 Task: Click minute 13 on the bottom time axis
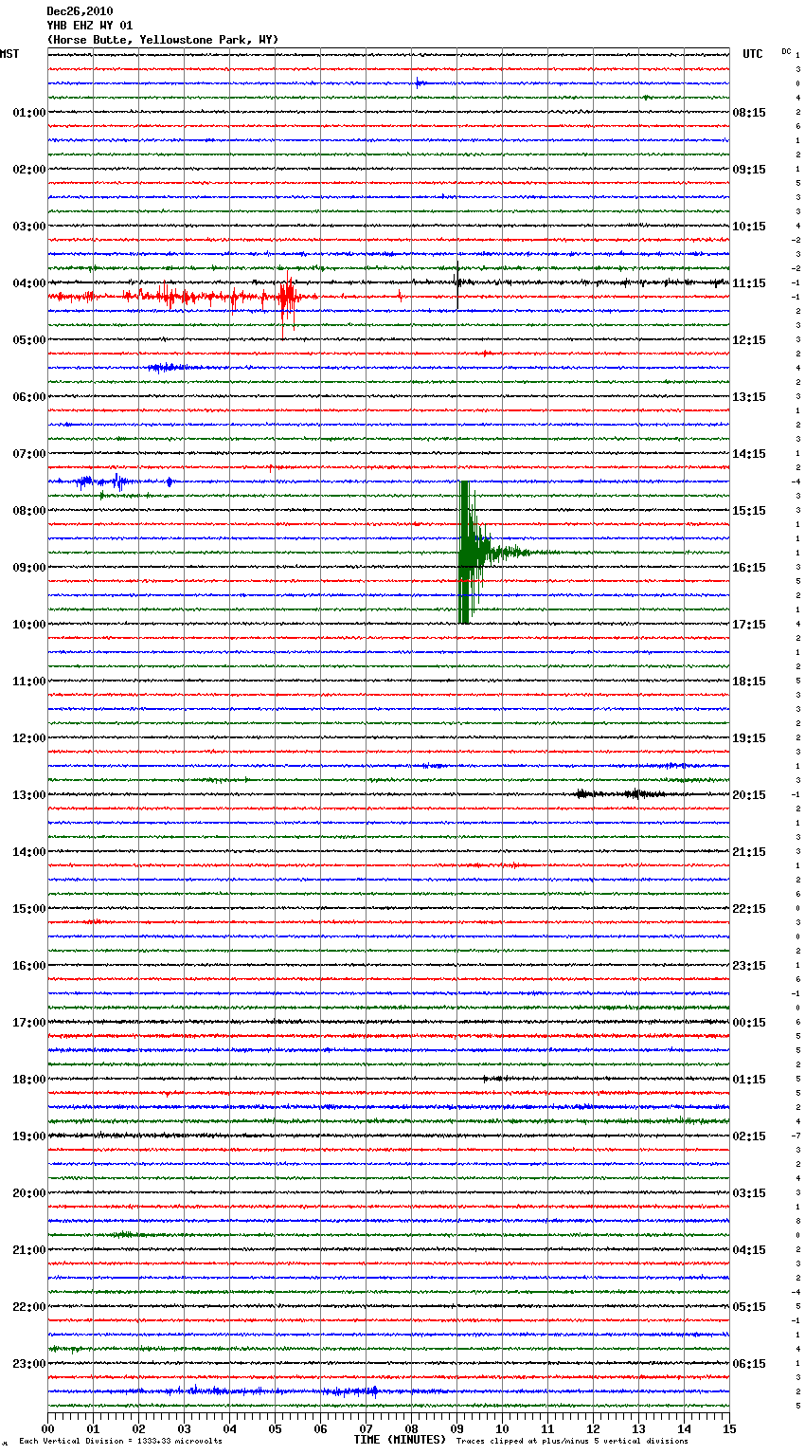click(x=638, y=1428)
